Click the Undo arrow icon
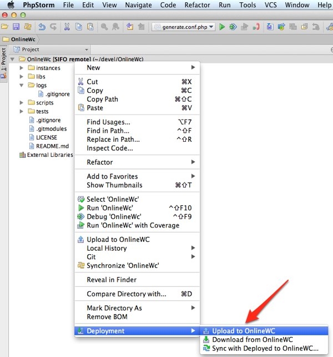Viewport: 333px width, 357px height. [x=42, y=27]
